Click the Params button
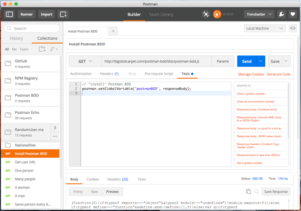 tap(223, 61)
